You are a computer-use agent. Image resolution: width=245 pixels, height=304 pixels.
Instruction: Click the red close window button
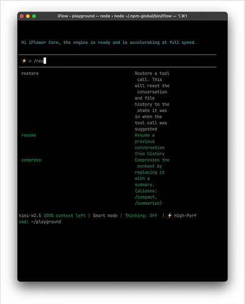[22, 16]
